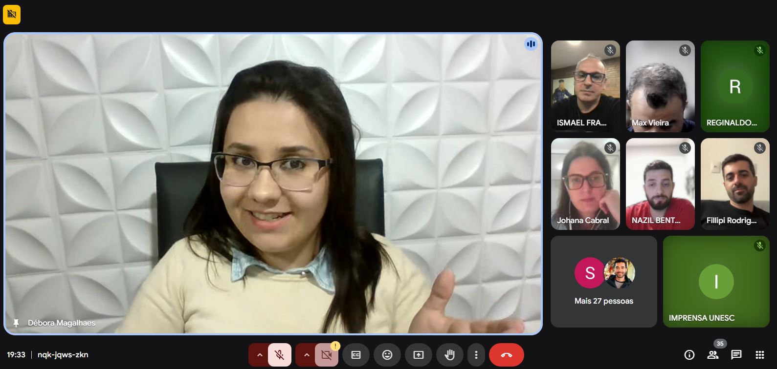Open the Mais 27 pessoas tile
The image size is (777, 369).
pyautogui.click(x=604, y=282)
